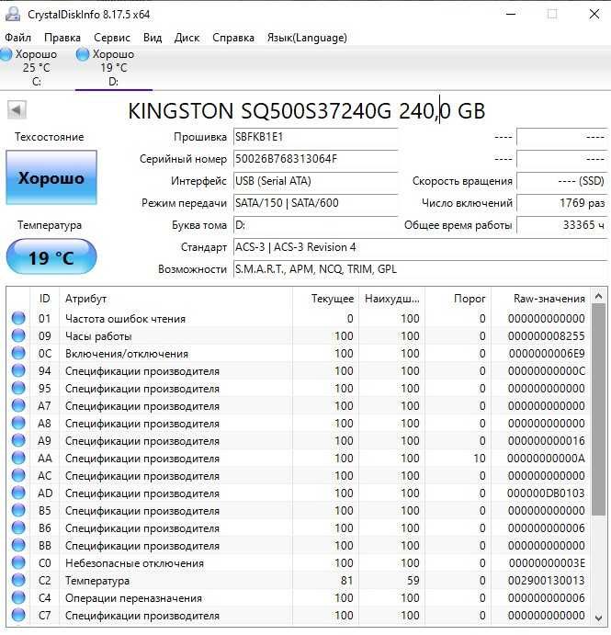Image resolution: width=611 pixels, height=635 pixels.
Task: Select the Небезопасные отключения row
Action: 299,563
